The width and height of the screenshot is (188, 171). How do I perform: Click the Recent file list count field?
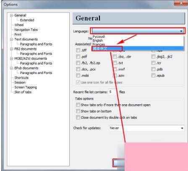(x=113, y=92)
